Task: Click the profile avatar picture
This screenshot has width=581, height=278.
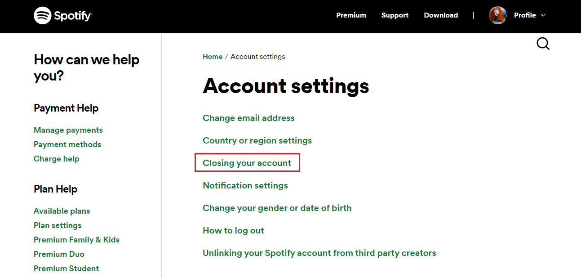Action: point(497,15)
